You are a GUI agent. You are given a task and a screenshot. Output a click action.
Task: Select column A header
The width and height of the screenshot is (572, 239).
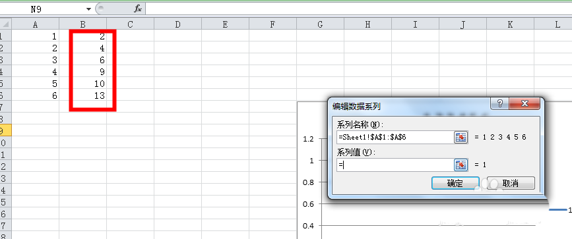[36, 24]
